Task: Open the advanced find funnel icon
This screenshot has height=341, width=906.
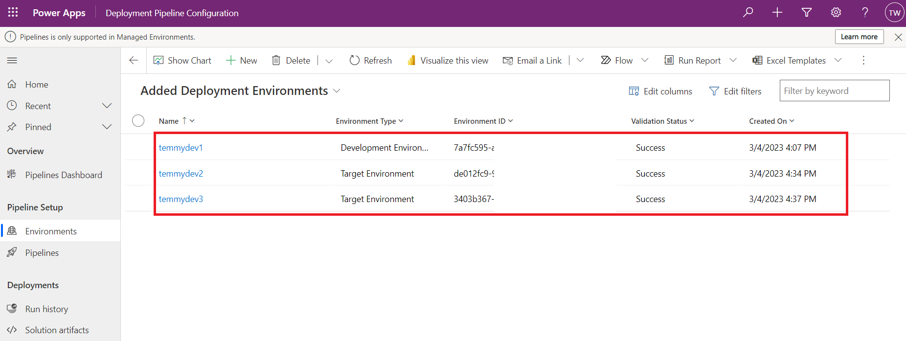Action: pyautogui.click(x=807, y=13)
